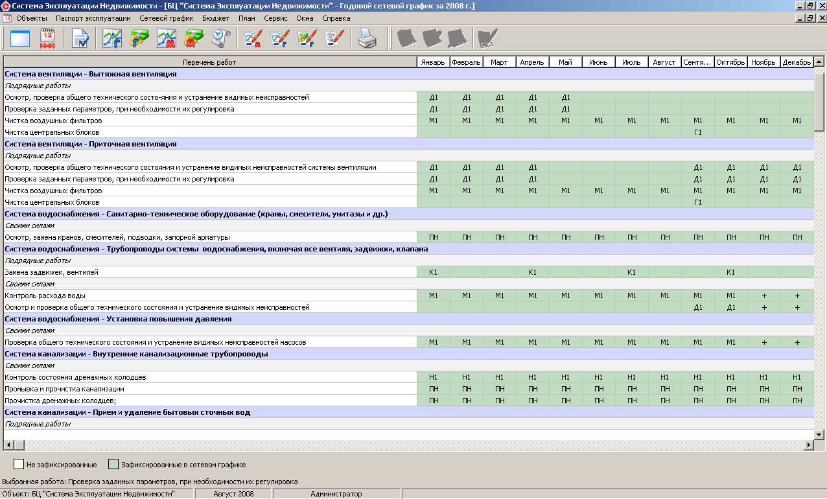This screenshot has width=827, height=499.
Task: Select the Прием и удаление бытовых сточных вод heading
Action: (408, 412)
